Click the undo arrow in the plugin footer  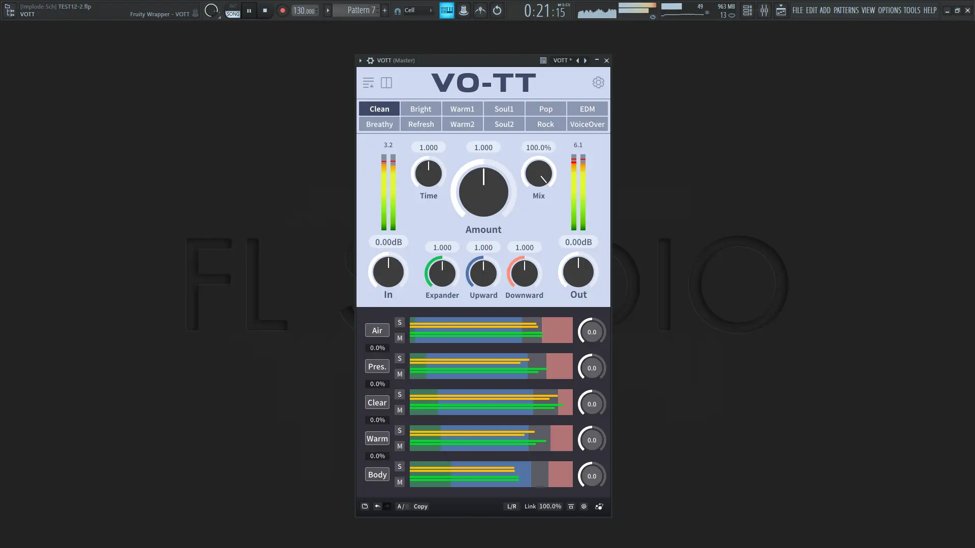click(x=377, y=506)
